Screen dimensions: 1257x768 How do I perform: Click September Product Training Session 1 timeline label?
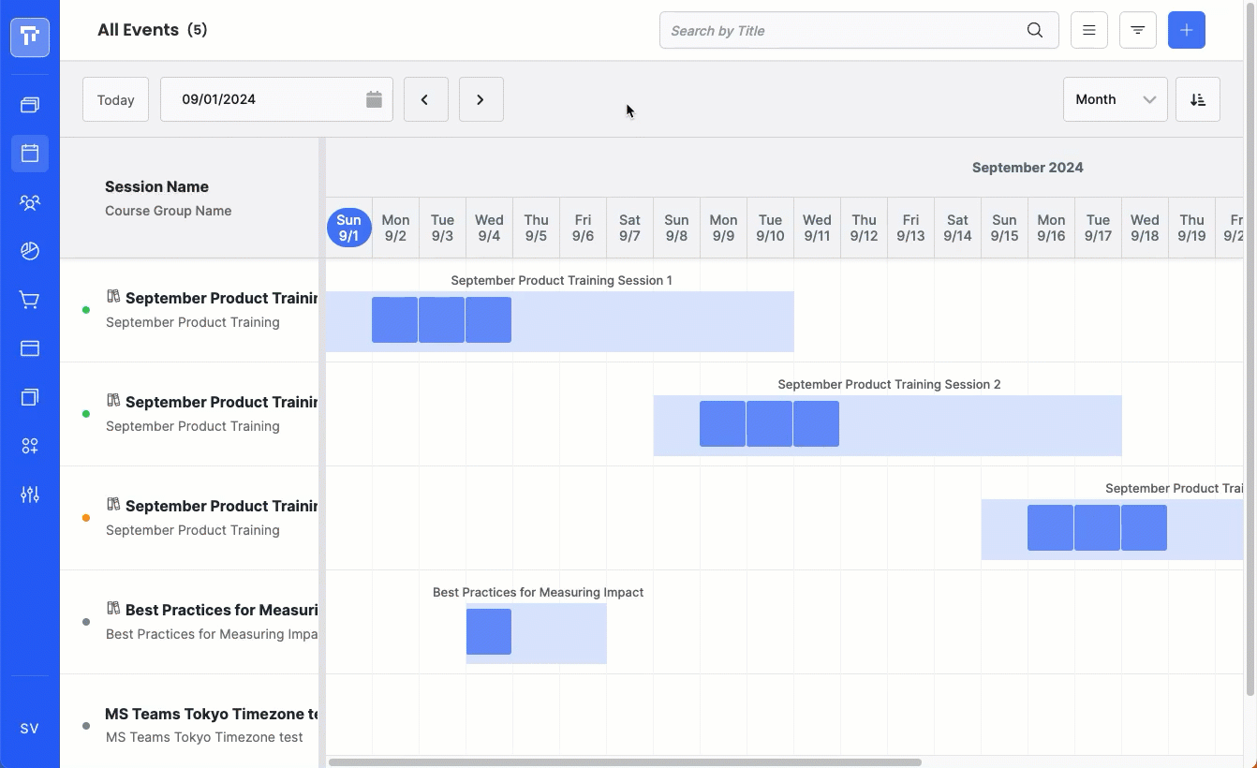tap(561, 280)
